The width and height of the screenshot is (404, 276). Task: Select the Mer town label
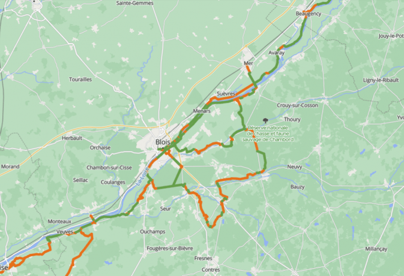coord(249,63)
